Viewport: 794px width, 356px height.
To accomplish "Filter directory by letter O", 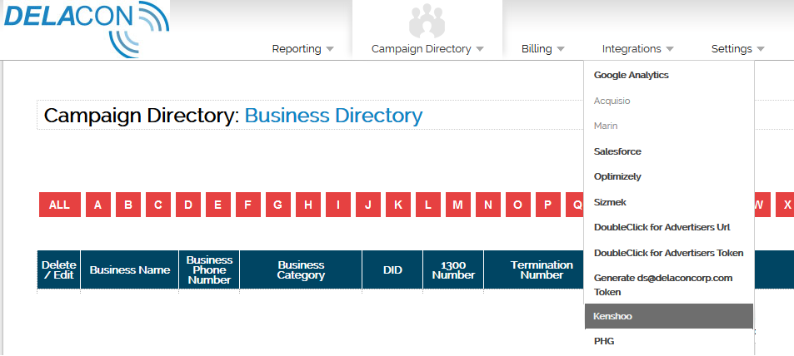I will (518, 205).
